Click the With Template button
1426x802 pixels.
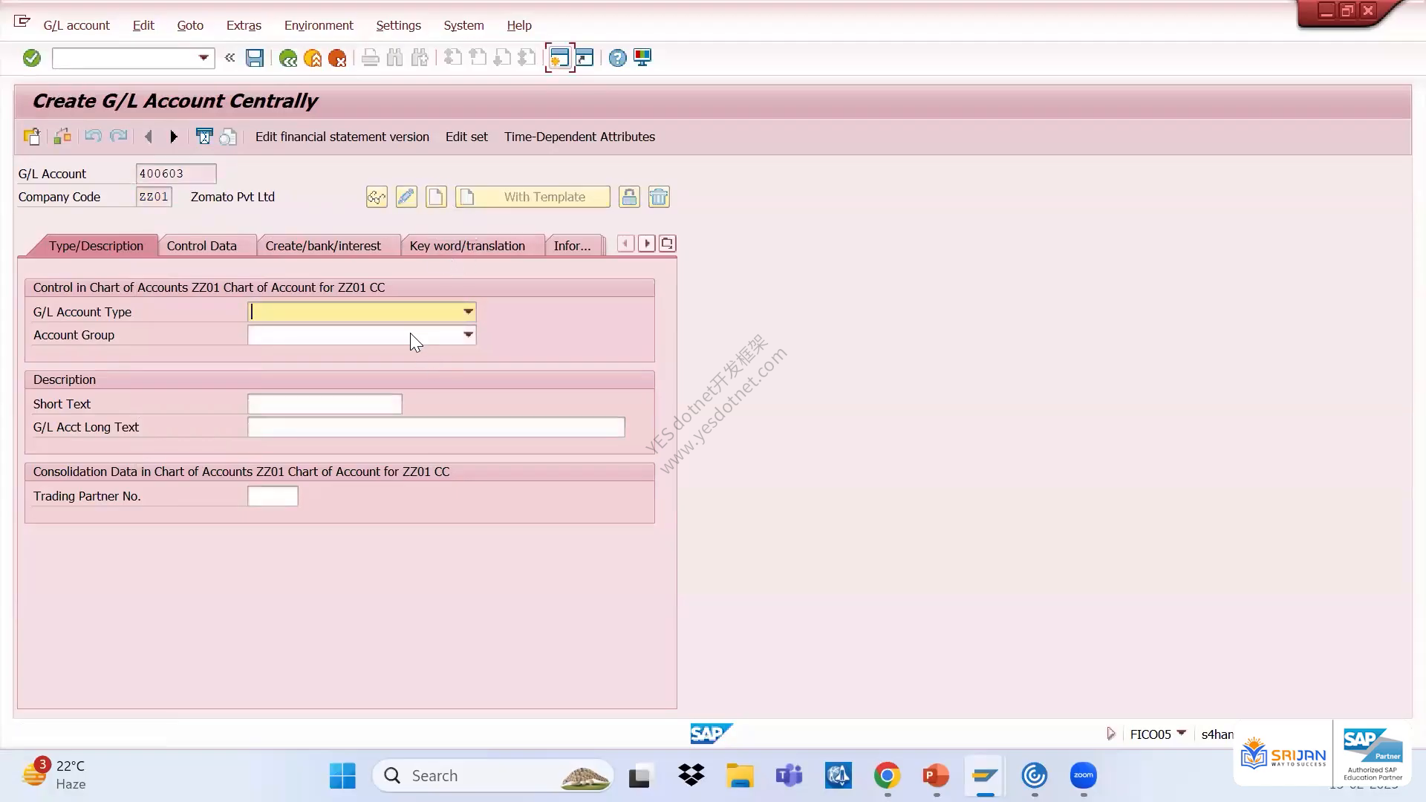(533, 197)
